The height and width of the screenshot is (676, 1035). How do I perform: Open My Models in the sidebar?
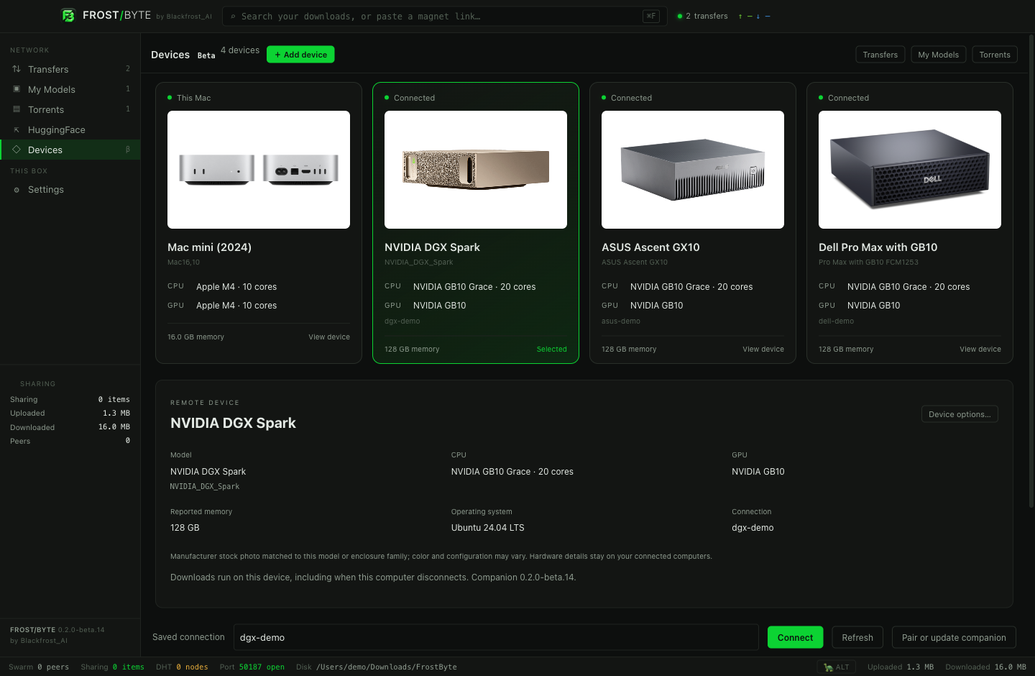[x=70, y=89]
